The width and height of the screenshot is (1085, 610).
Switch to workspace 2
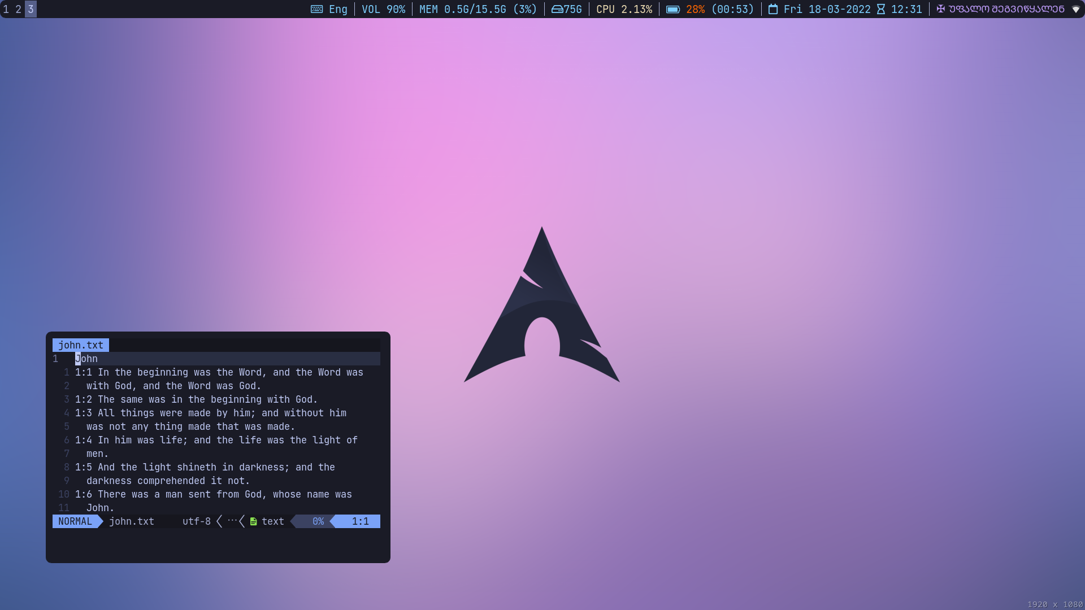pyautogui.click(x=18, y=9)
